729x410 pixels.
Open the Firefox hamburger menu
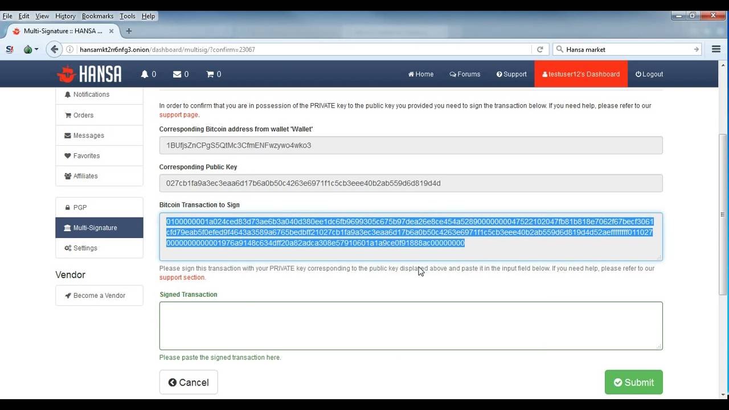716,50
